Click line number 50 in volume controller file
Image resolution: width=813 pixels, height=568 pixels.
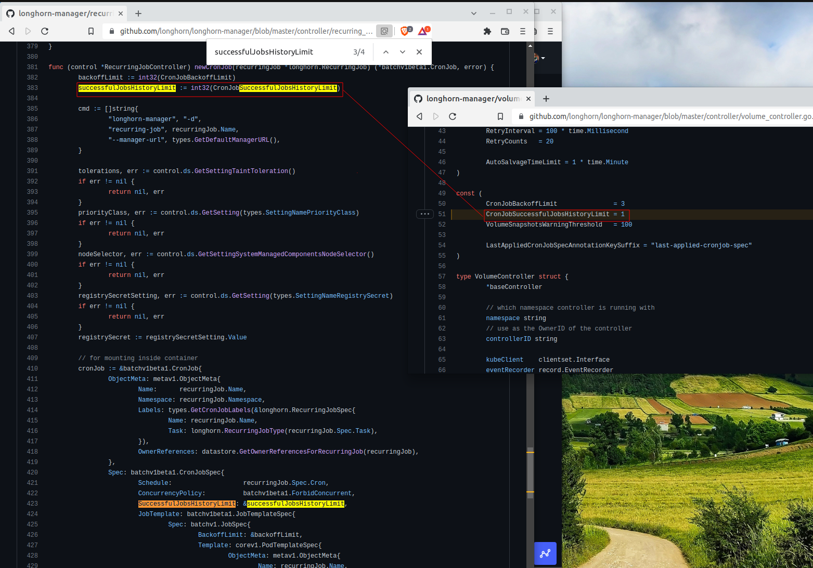[x=442, y=204]
